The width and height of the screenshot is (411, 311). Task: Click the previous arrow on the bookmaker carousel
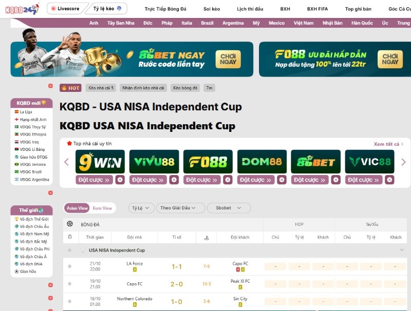[67, 161]
